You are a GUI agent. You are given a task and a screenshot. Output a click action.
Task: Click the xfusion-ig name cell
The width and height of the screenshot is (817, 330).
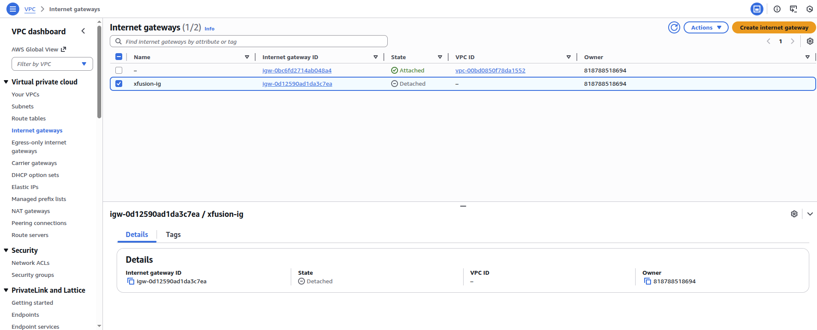(x=147, y=84)
